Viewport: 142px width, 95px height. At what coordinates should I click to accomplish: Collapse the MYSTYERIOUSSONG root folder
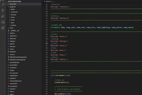(7, 2)
